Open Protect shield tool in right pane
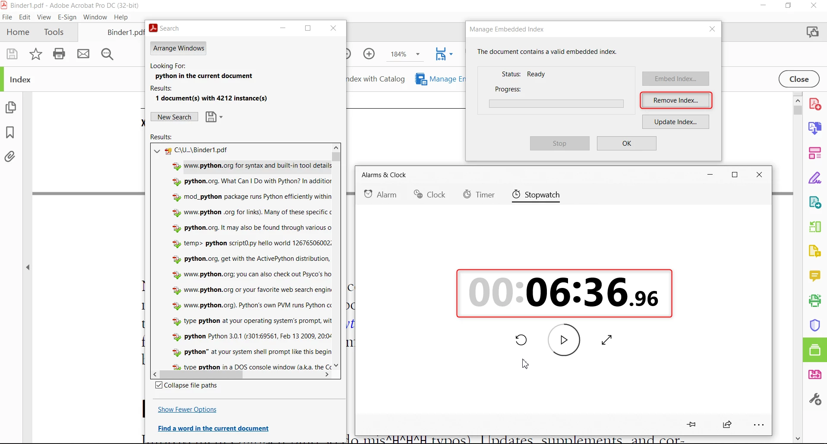 pyautogui.click(x=816, y=325)
